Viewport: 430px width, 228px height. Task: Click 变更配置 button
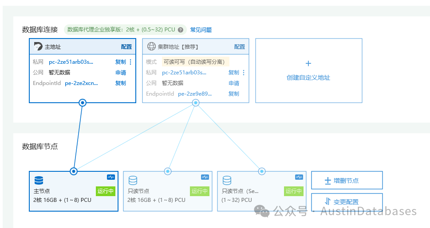click(x=347, y=202)
